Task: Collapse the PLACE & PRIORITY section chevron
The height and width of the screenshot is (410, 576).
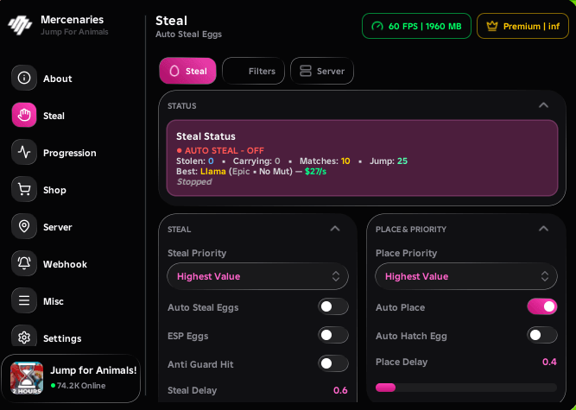Action: coord(543,229)
